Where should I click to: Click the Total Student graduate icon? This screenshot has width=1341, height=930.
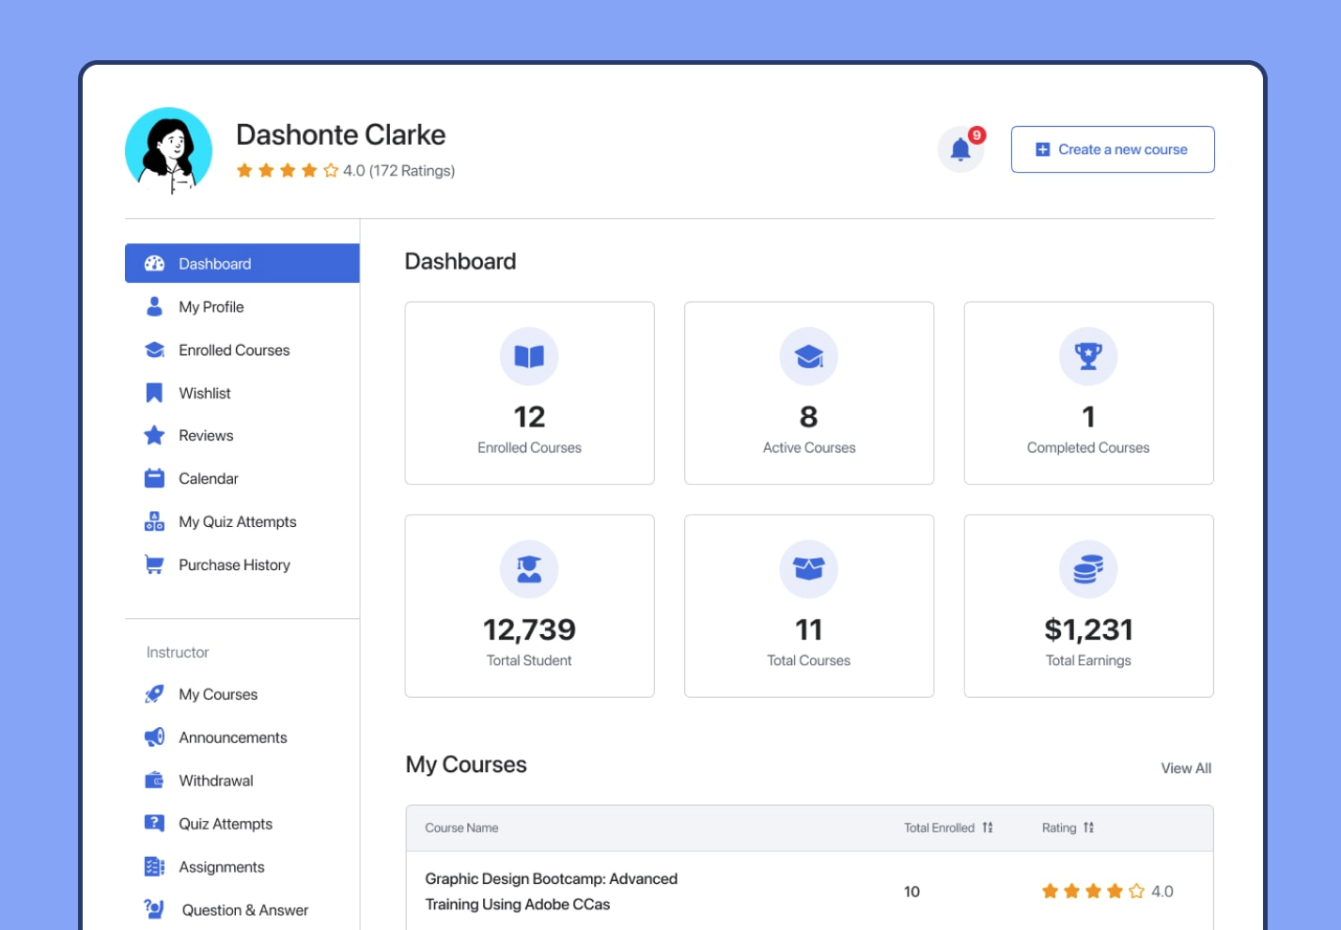(529, 569)
